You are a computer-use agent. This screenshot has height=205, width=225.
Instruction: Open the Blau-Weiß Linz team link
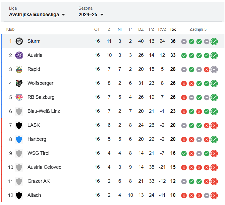44,111
